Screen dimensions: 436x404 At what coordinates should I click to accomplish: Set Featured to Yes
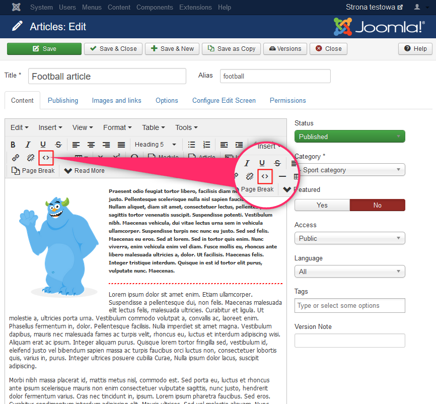[x=322, y=205]
